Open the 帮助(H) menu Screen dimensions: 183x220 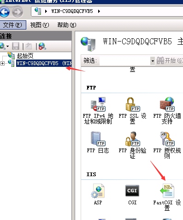[66, 25]
